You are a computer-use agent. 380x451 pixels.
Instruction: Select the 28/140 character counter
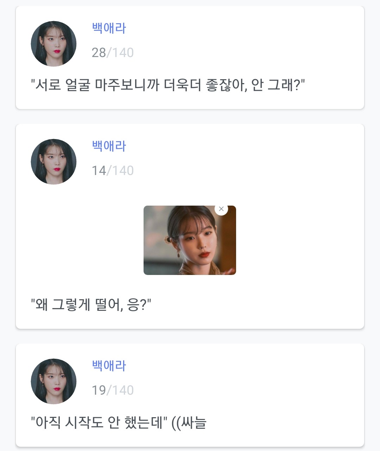[x=113, y=53]
